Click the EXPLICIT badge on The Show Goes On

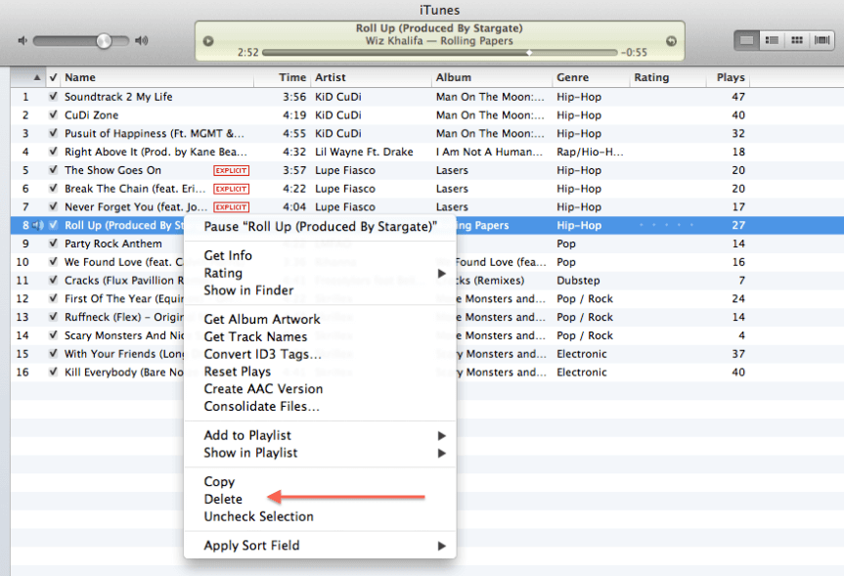232,170
